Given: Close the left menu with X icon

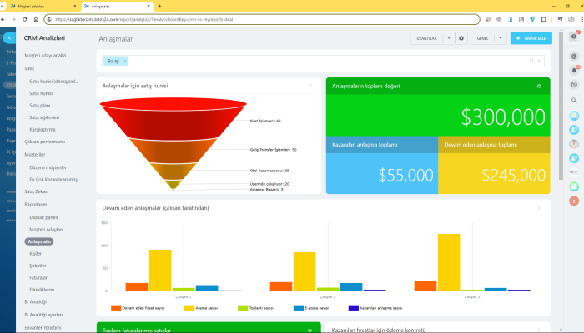Looking at the screenshot, I should click(9, 38).
